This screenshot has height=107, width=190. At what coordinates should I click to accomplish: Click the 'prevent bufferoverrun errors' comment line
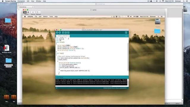click(71, 56)
